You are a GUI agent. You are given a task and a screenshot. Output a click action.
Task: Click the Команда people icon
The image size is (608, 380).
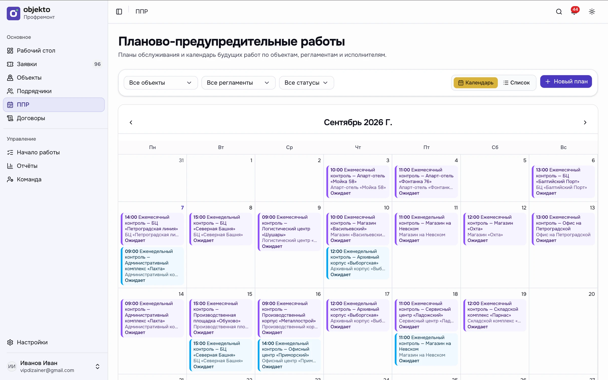point(10,179)
